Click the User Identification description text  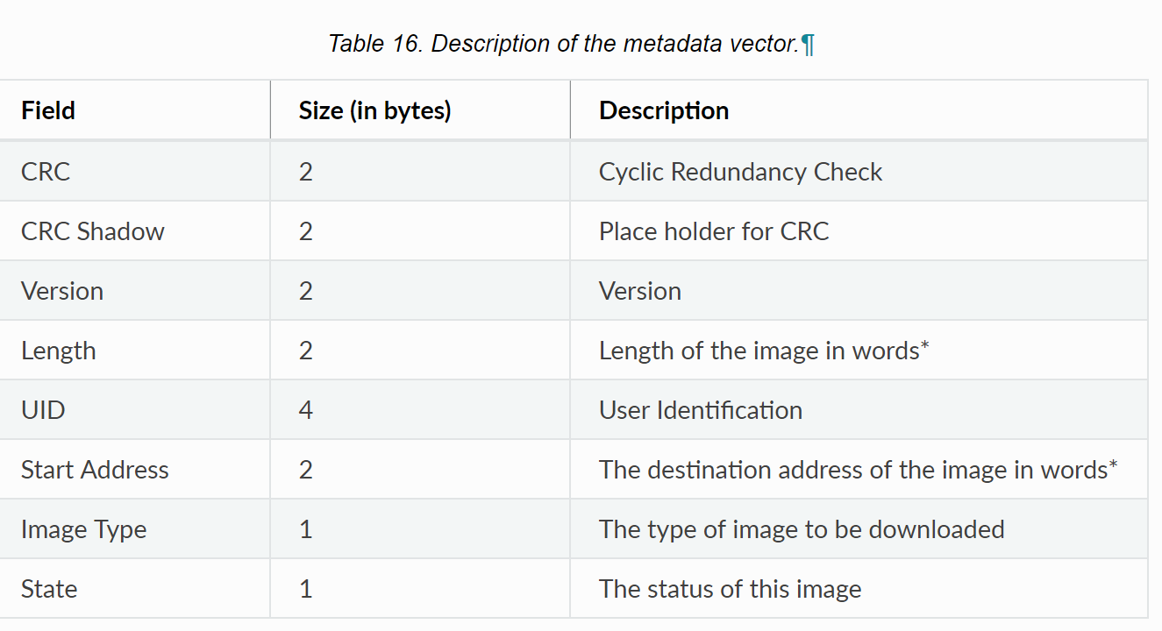pyautogui.click(x=701, y=410)
